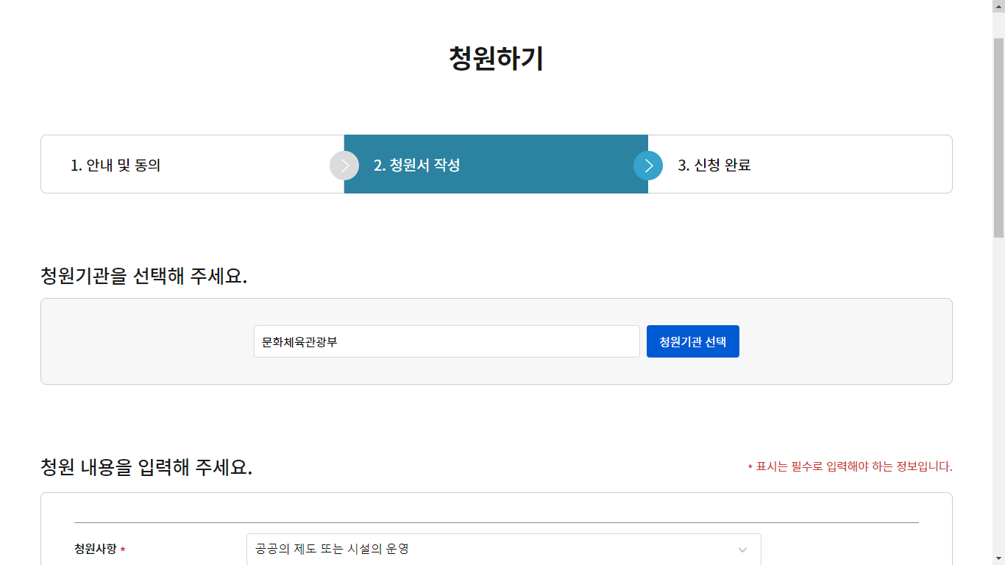1005x565 pixels.
Task: Click the 청원사항 field label
Action: tap(96, 549)
